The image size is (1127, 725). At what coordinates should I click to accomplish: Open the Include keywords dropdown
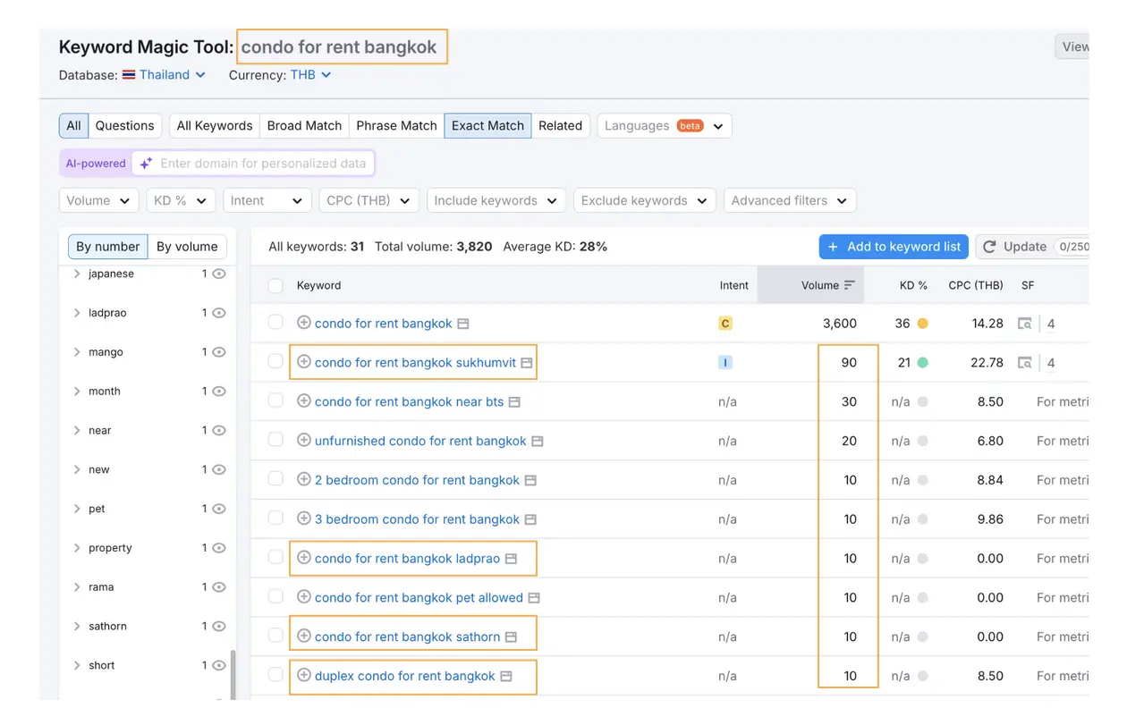[x=496, y=200]
